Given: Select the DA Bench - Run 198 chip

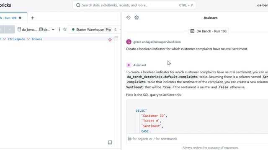Looking at the screenshot, I should (x=209, y=31).
